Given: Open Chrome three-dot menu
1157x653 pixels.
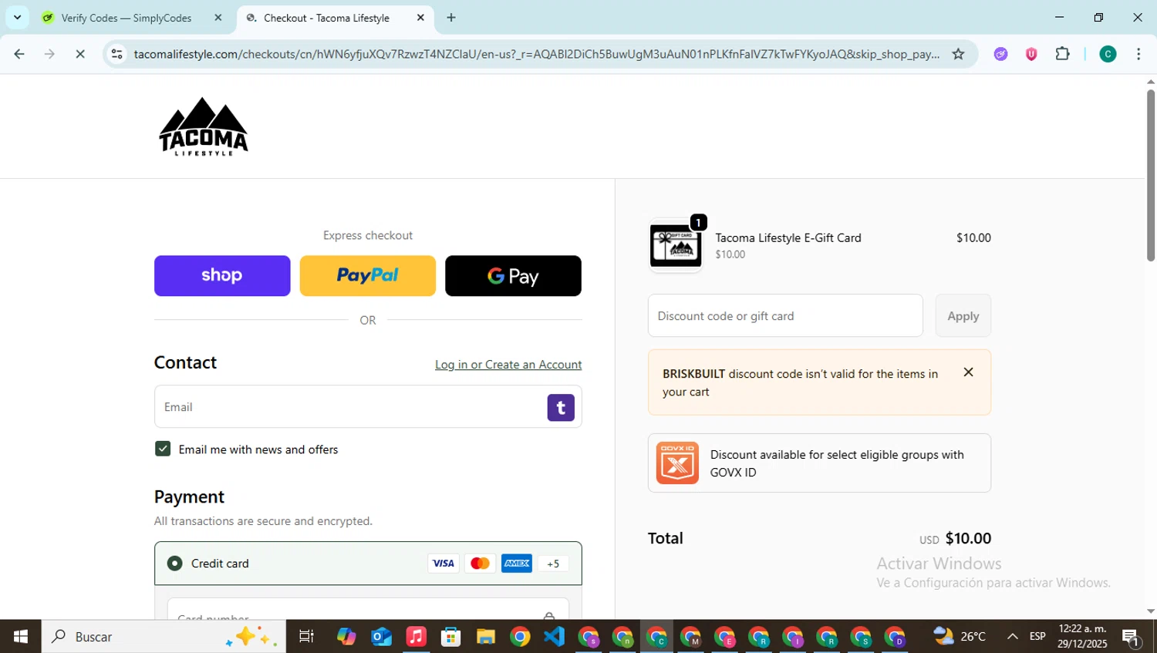Looking at the screenshot, I should (1138, 54).
